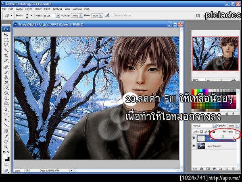Click the Navigator zoom slider
This screenshot has width=242, height=182.
click(x=221, y=80)
